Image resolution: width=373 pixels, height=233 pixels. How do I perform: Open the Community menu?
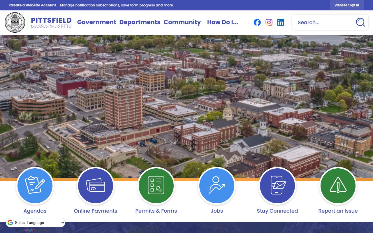182,22
